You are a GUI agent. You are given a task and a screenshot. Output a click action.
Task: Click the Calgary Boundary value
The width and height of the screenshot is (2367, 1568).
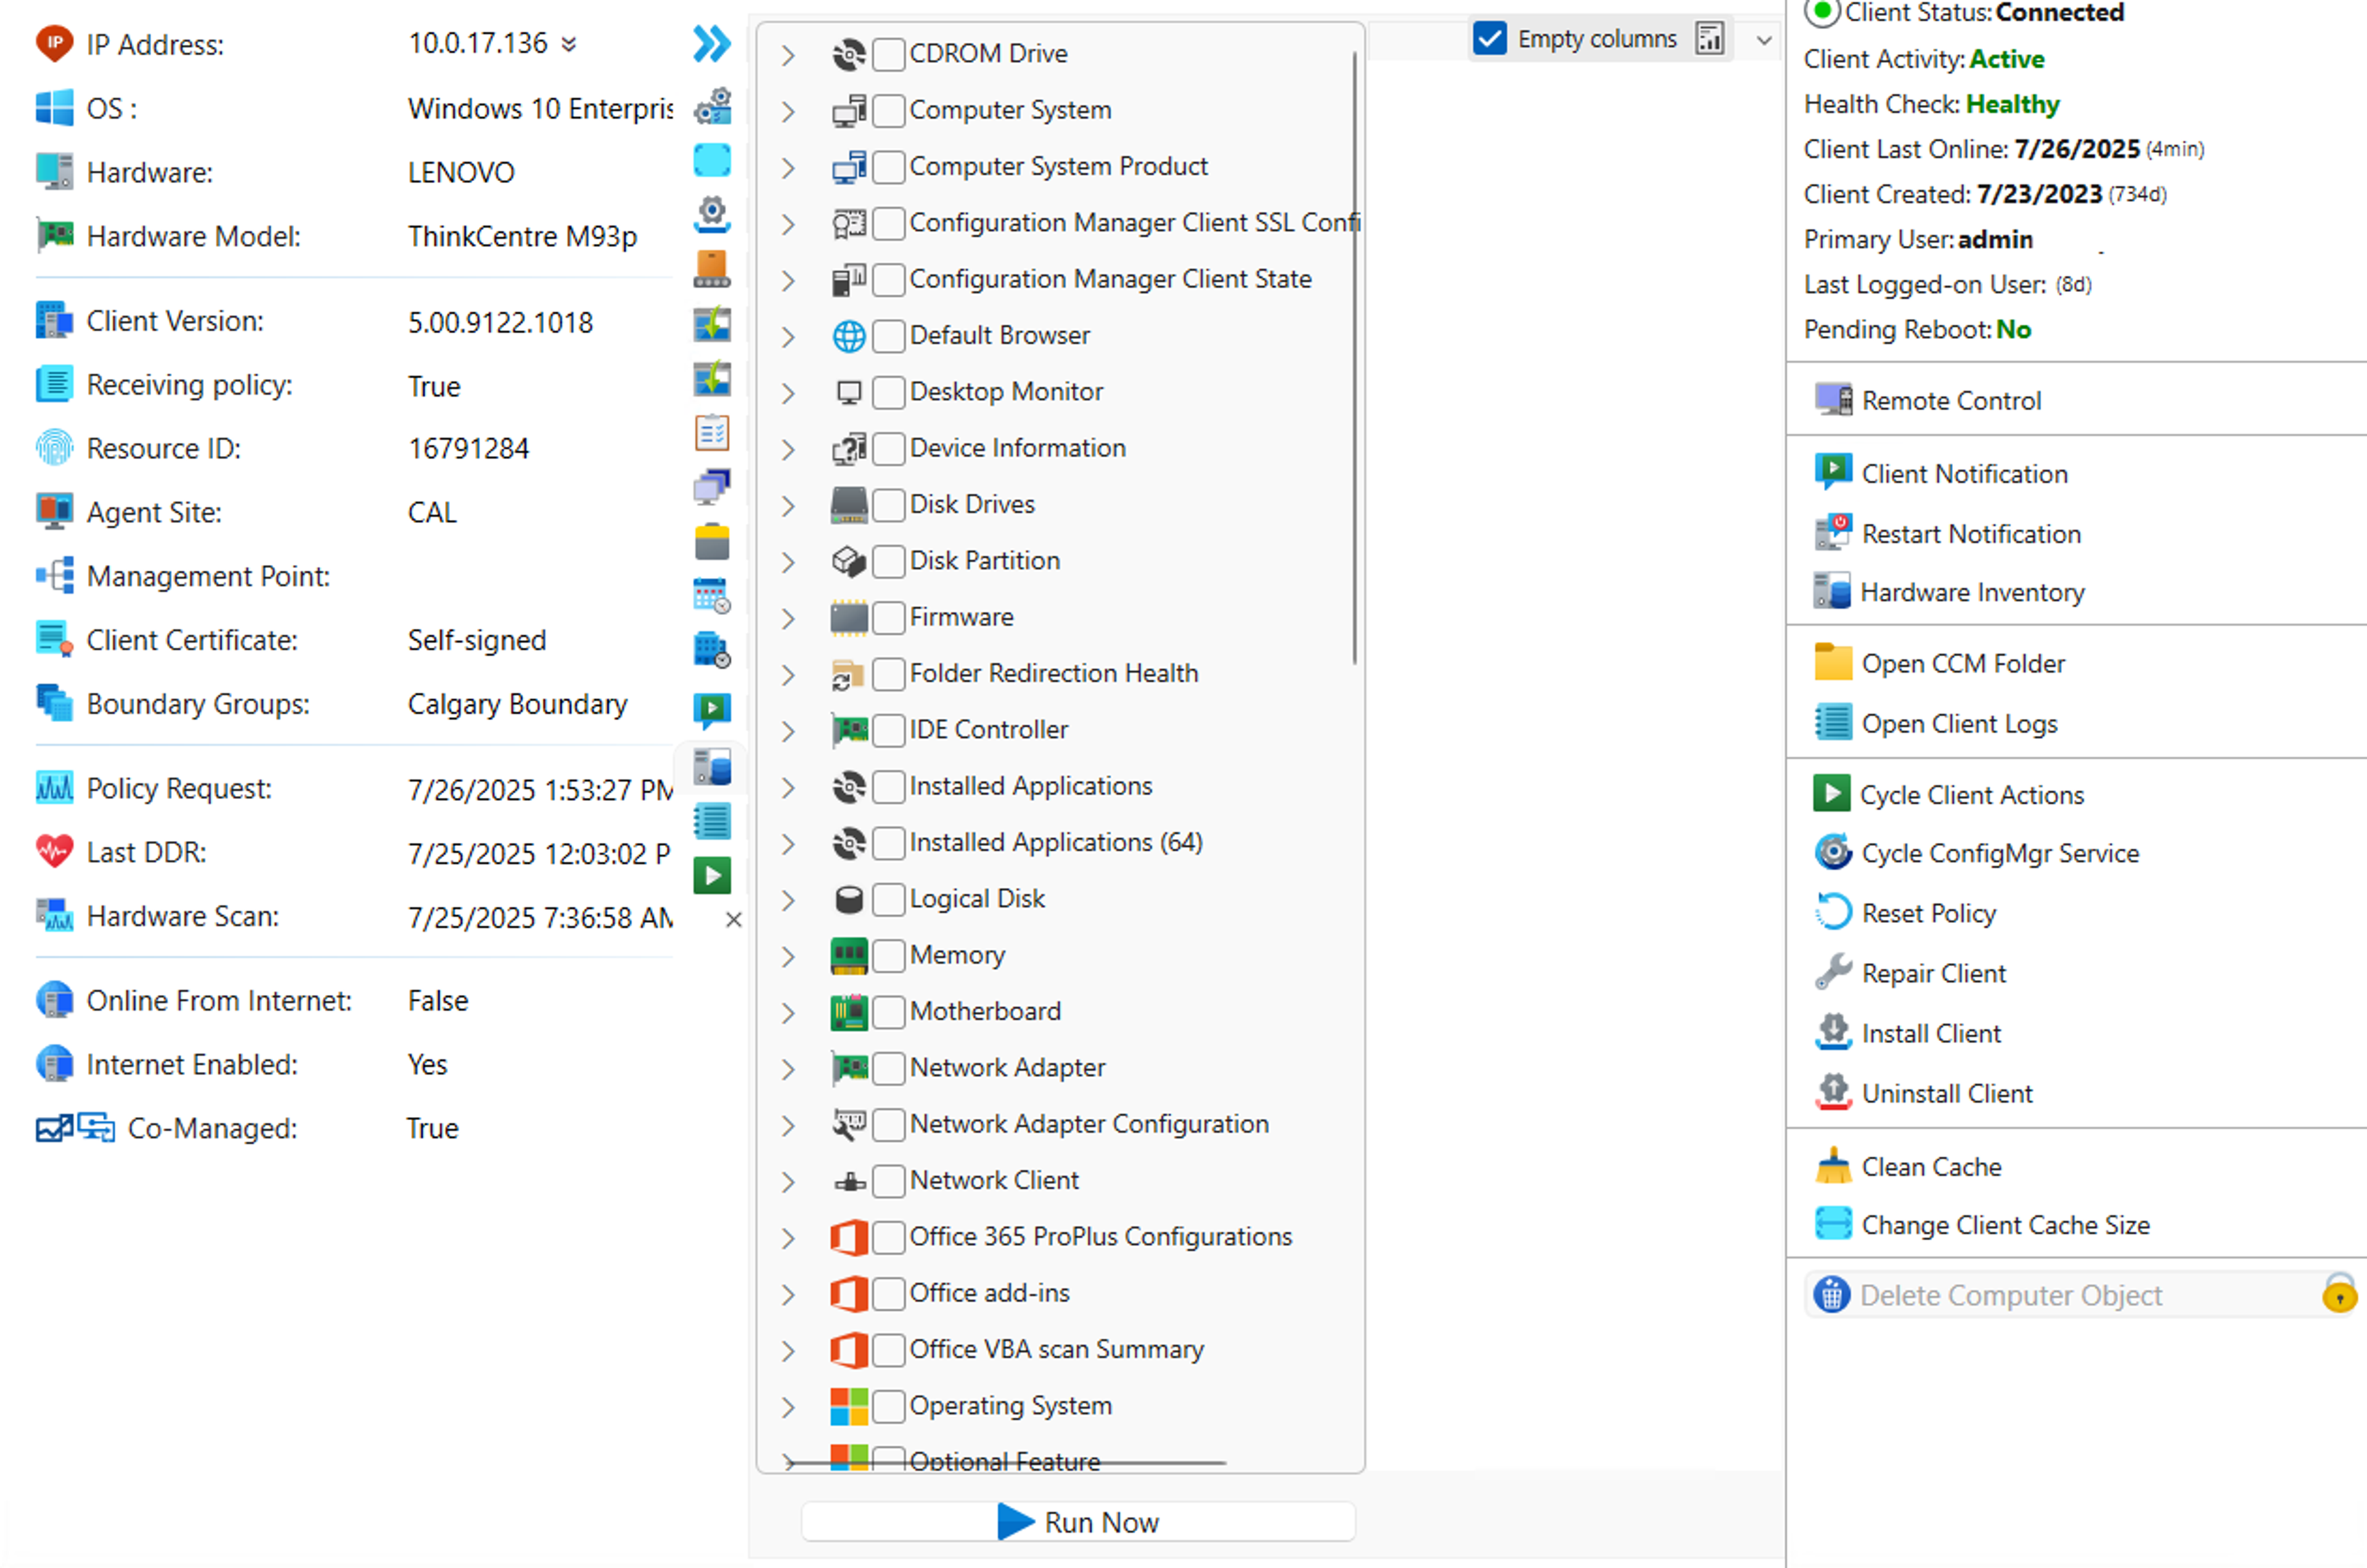coord(517,704)
